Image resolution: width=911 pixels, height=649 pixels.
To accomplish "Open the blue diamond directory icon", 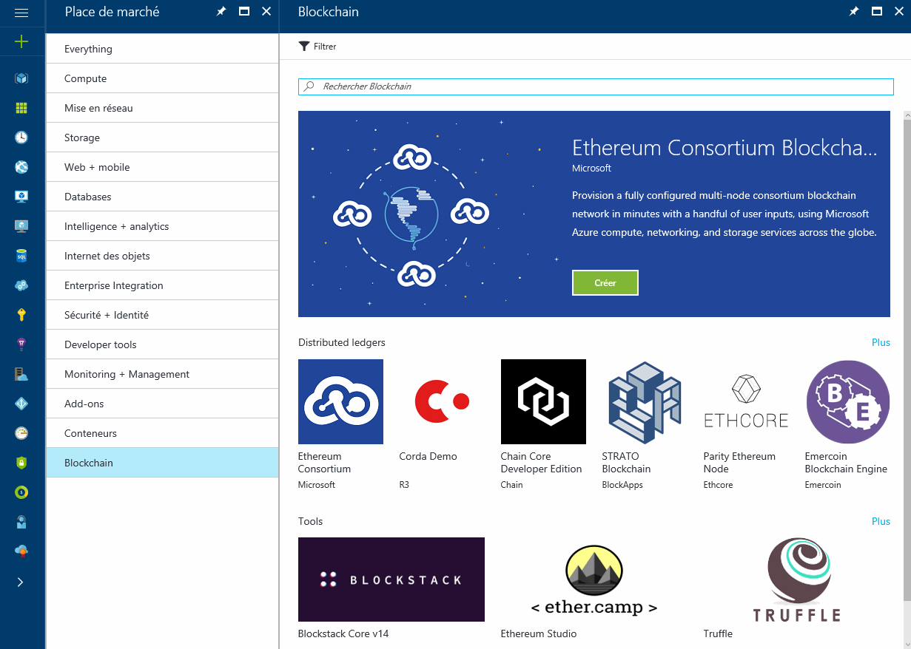I will tap(21, 404).
